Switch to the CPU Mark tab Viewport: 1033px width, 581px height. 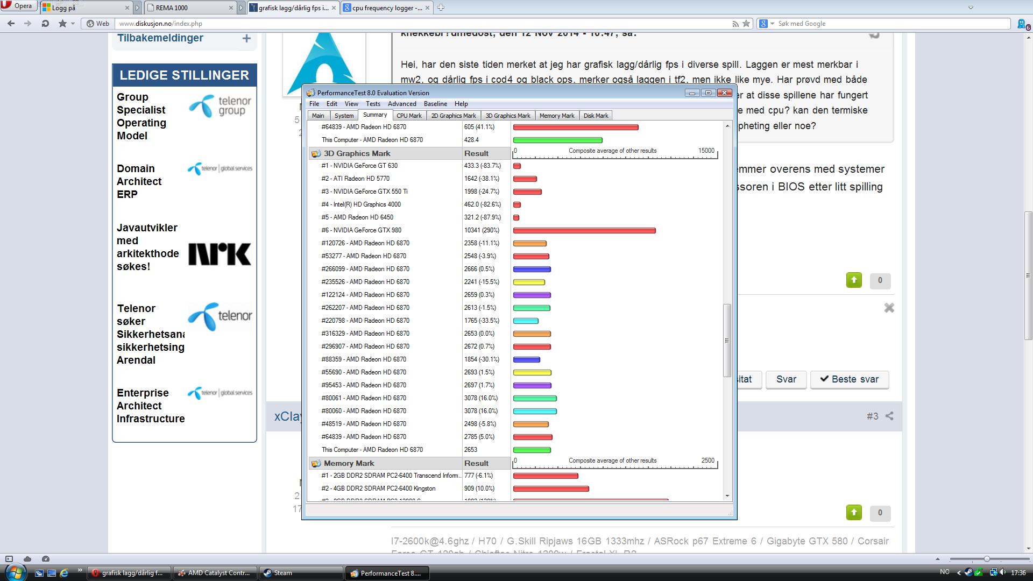[x=409, y=116]
